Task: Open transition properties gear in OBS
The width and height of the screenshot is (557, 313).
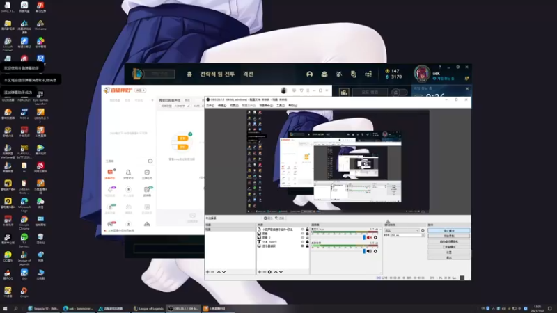Action: pos(423,230)
